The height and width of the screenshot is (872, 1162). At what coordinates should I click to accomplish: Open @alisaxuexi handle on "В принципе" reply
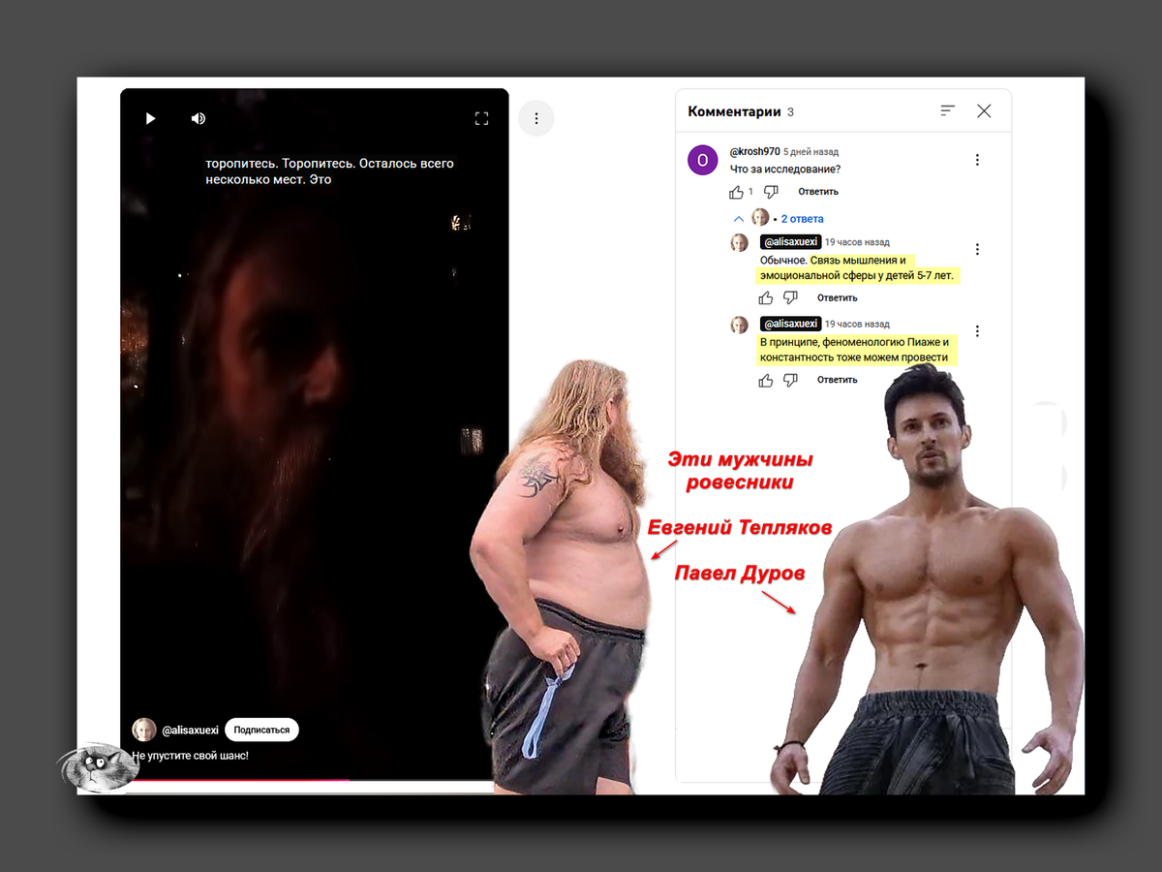click(x=790, y=324)
